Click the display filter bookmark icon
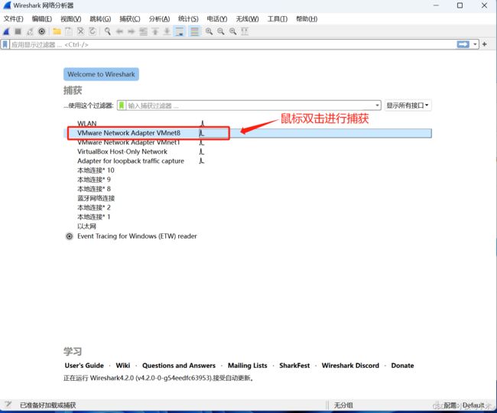Viewport: 497px width, 413px height. coord(5,44)
